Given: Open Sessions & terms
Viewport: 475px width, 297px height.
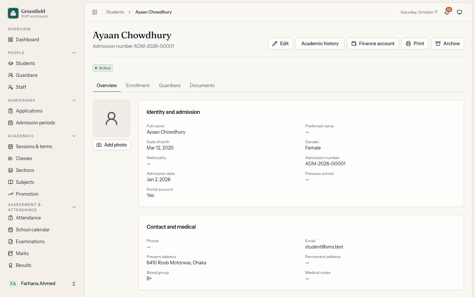Looking at the screenshot, I should (x=42, y=147).
